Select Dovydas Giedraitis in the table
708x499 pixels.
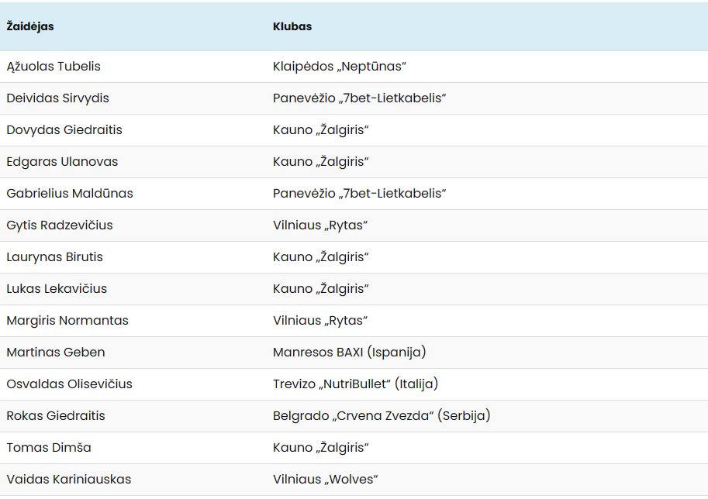pyautogui.click(x=64, y=130)
